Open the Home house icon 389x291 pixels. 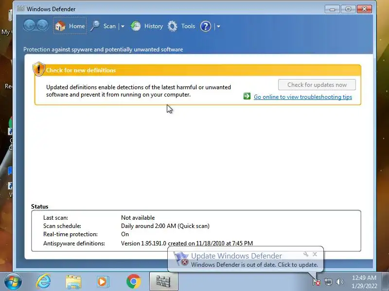[x=60, y=26]
